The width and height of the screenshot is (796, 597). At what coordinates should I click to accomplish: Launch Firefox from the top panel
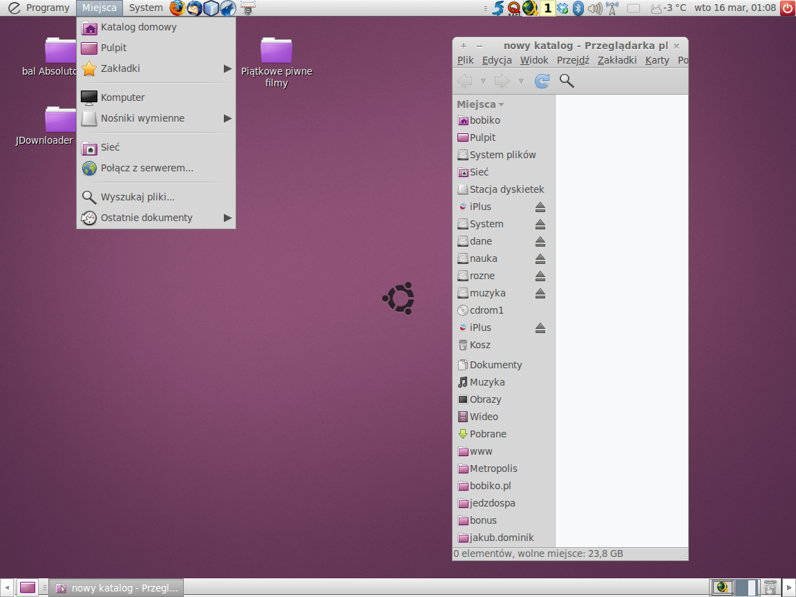coord(178,8)
